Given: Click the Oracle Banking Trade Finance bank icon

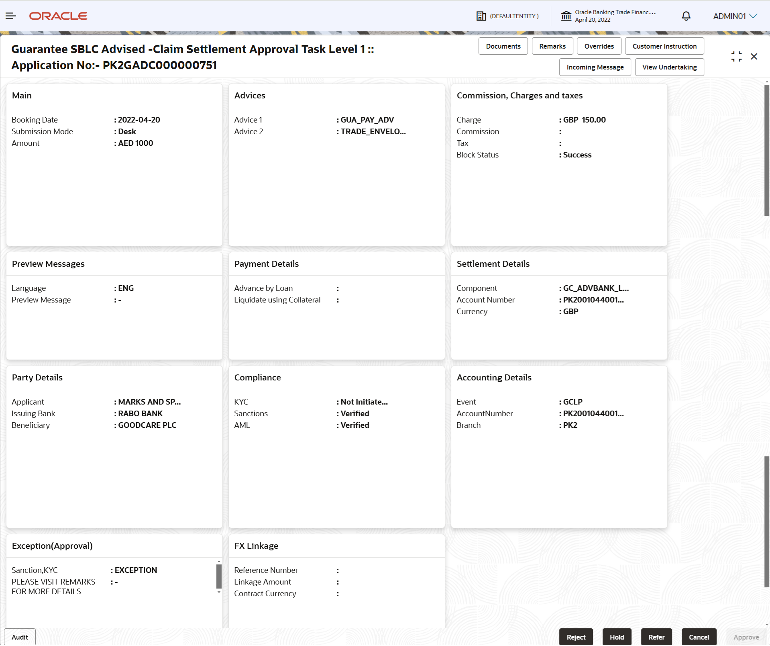Looking at the screenshot, I should (566, 16).
